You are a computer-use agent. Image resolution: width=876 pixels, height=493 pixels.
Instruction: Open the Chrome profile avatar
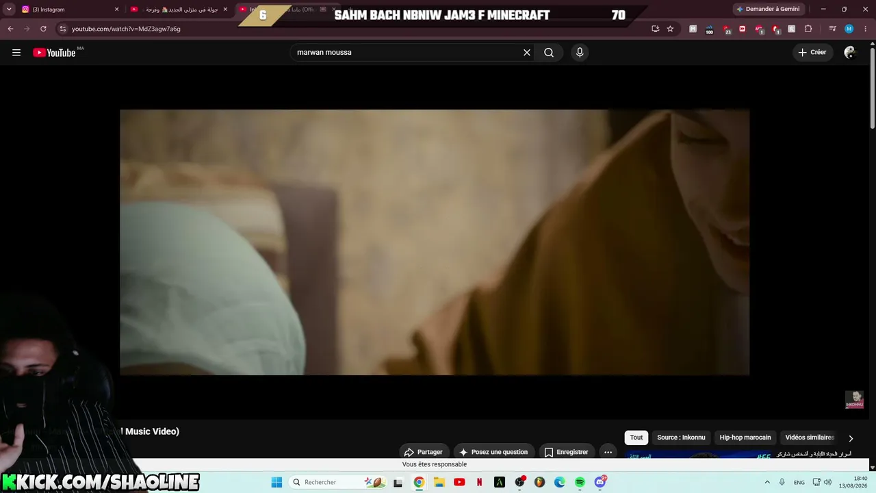[849, 29]
